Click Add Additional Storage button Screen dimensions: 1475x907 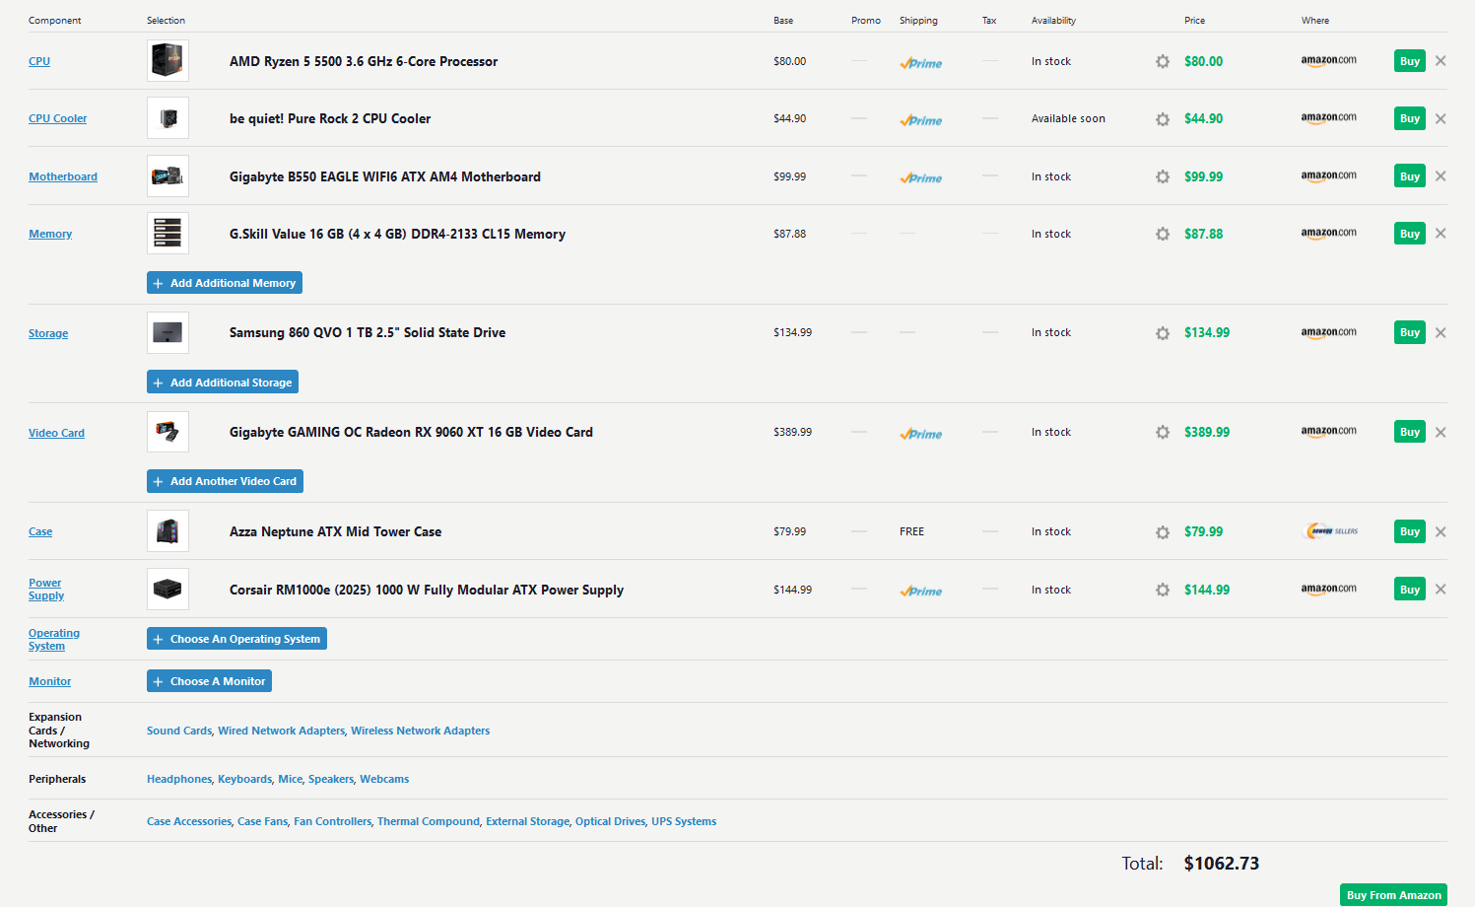[x=223, y=383]
